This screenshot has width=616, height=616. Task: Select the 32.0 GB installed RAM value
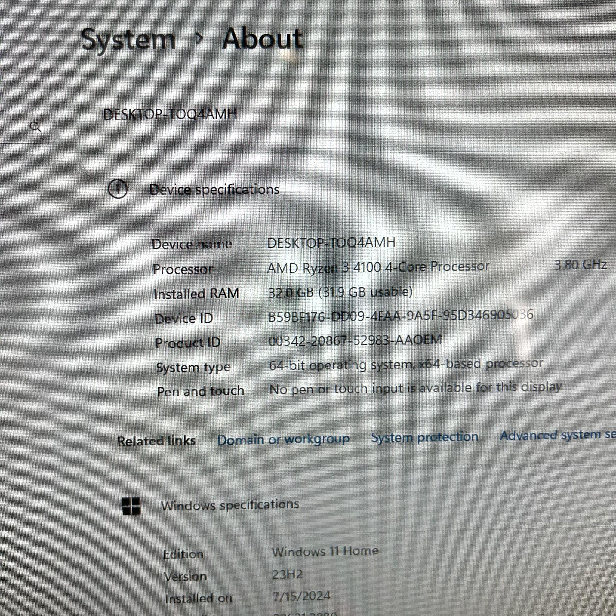pos(340,292)
